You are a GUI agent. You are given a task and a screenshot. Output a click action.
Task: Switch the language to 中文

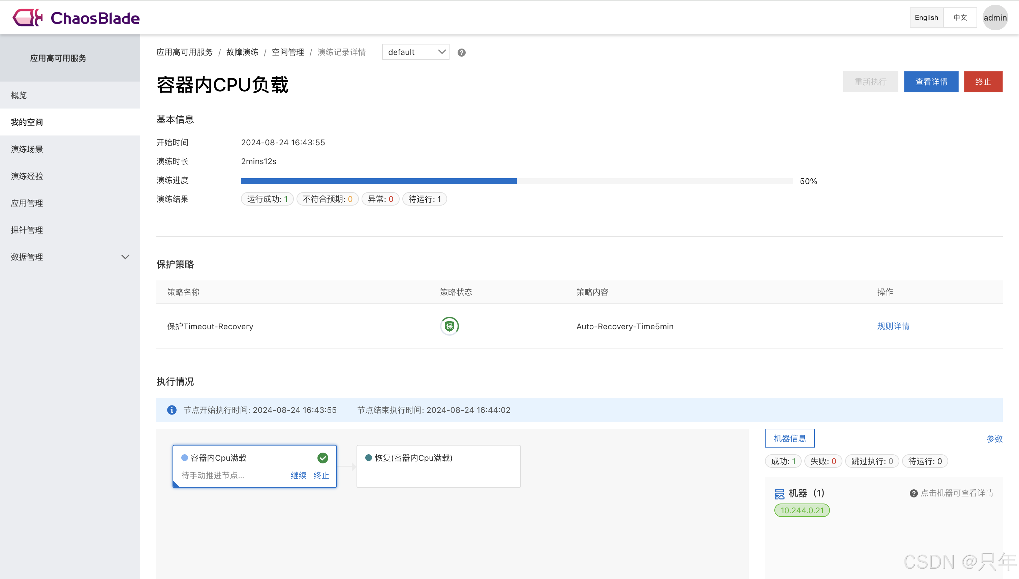click(x=960, y=18)
